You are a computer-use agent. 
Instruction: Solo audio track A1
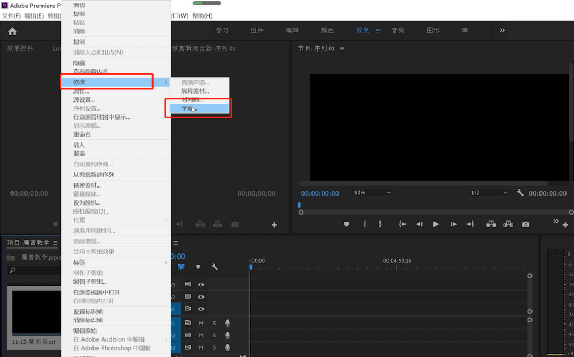(214, 323)
